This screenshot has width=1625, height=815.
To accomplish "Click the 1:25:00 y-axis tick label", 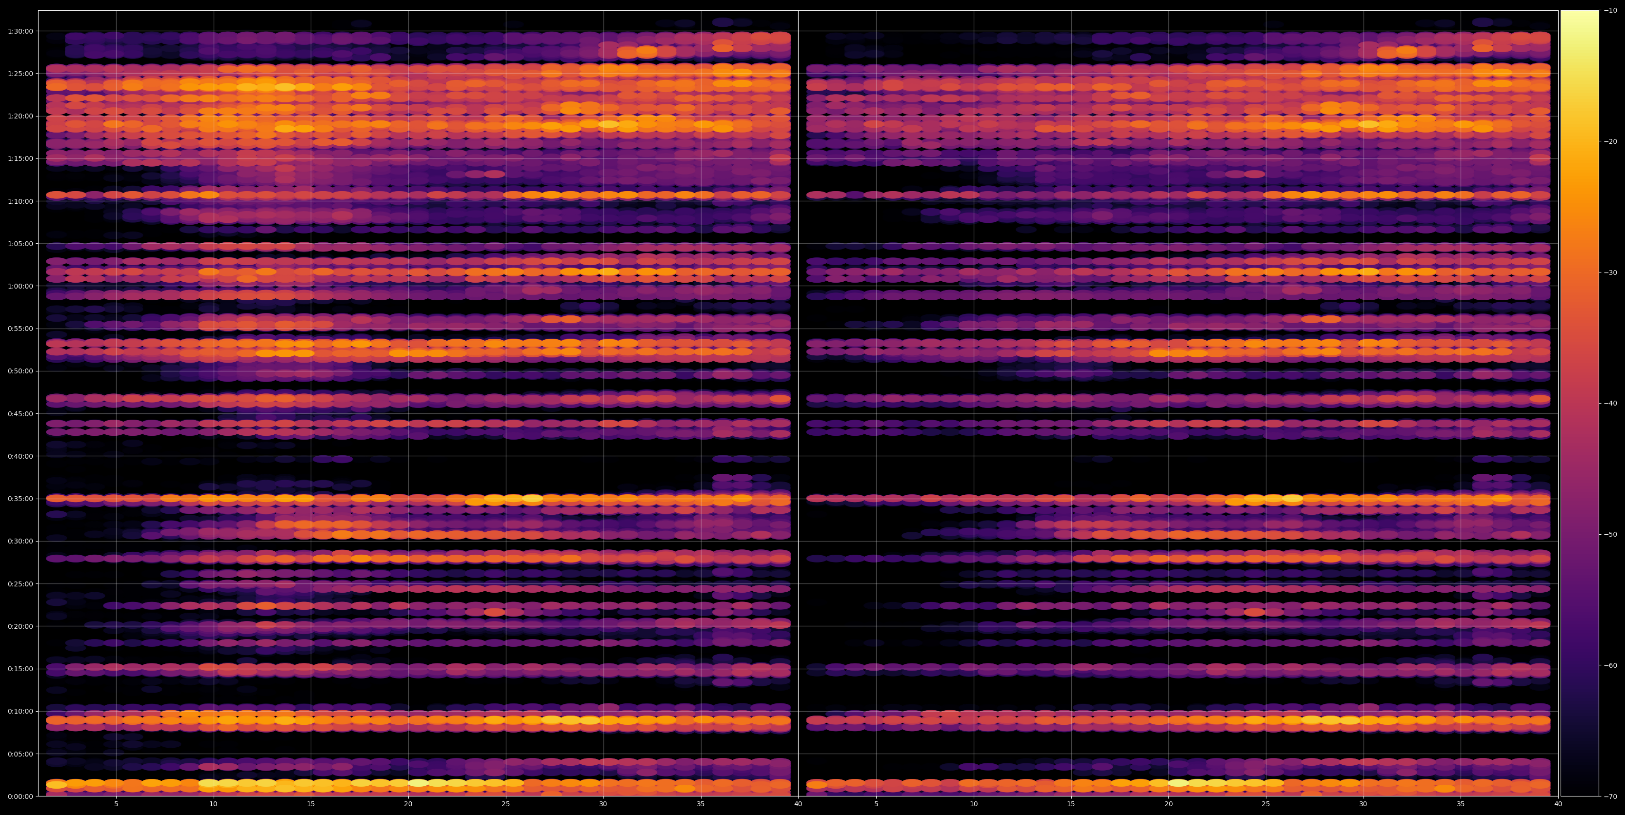I will (x=20, y=74).
